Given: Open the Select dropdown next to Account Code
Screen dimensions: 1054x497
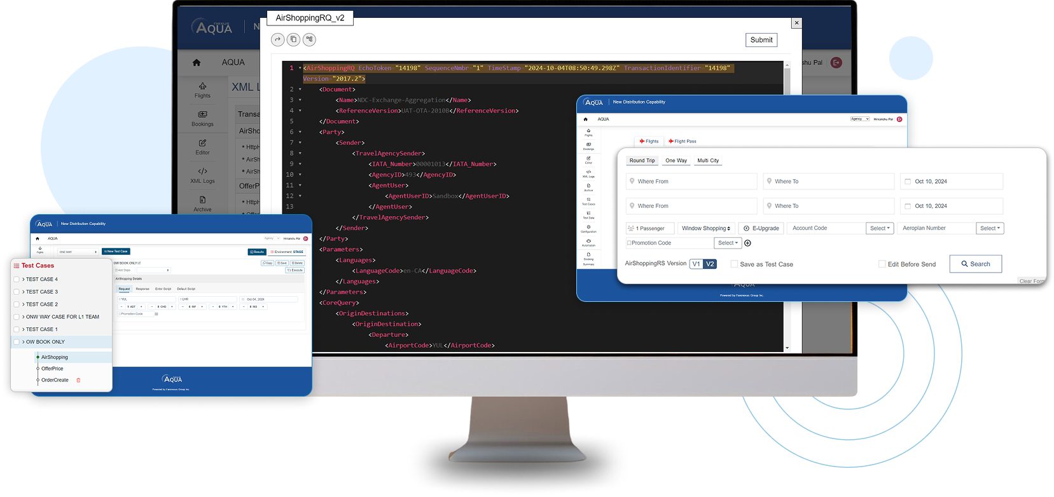Looking at the screenshot, I should (x=880, y=228).
